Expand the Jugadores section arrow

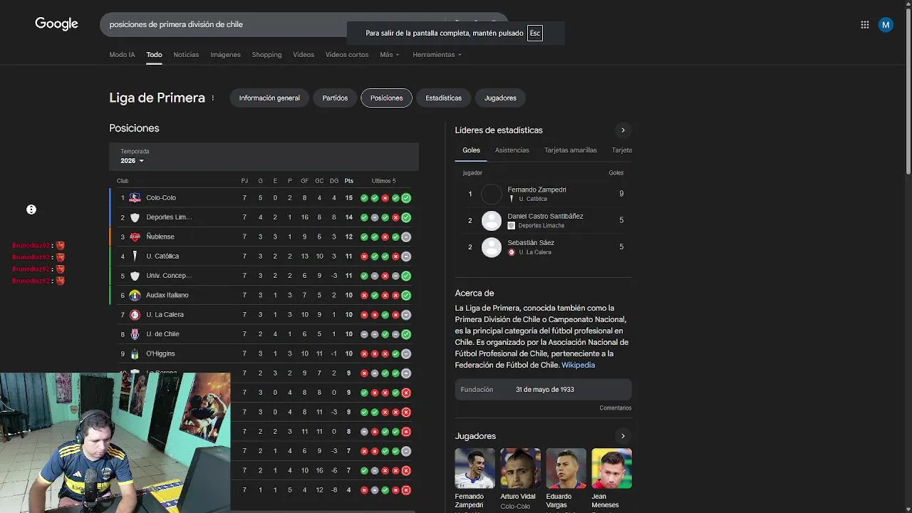pyautogui.click(x=623, y=436)
